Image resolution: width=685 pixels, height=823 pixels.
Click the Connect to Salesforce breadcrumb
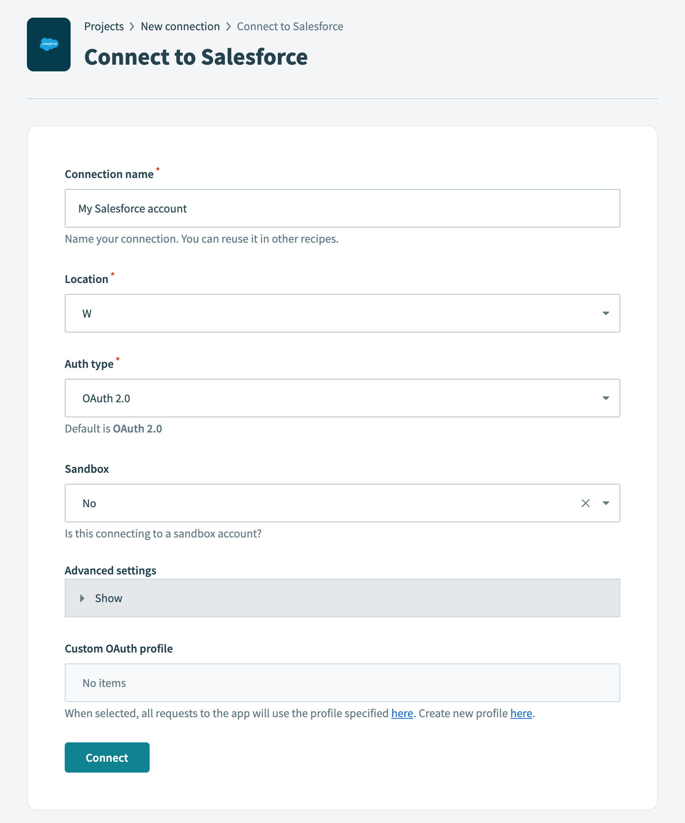[x=290, y=26]
